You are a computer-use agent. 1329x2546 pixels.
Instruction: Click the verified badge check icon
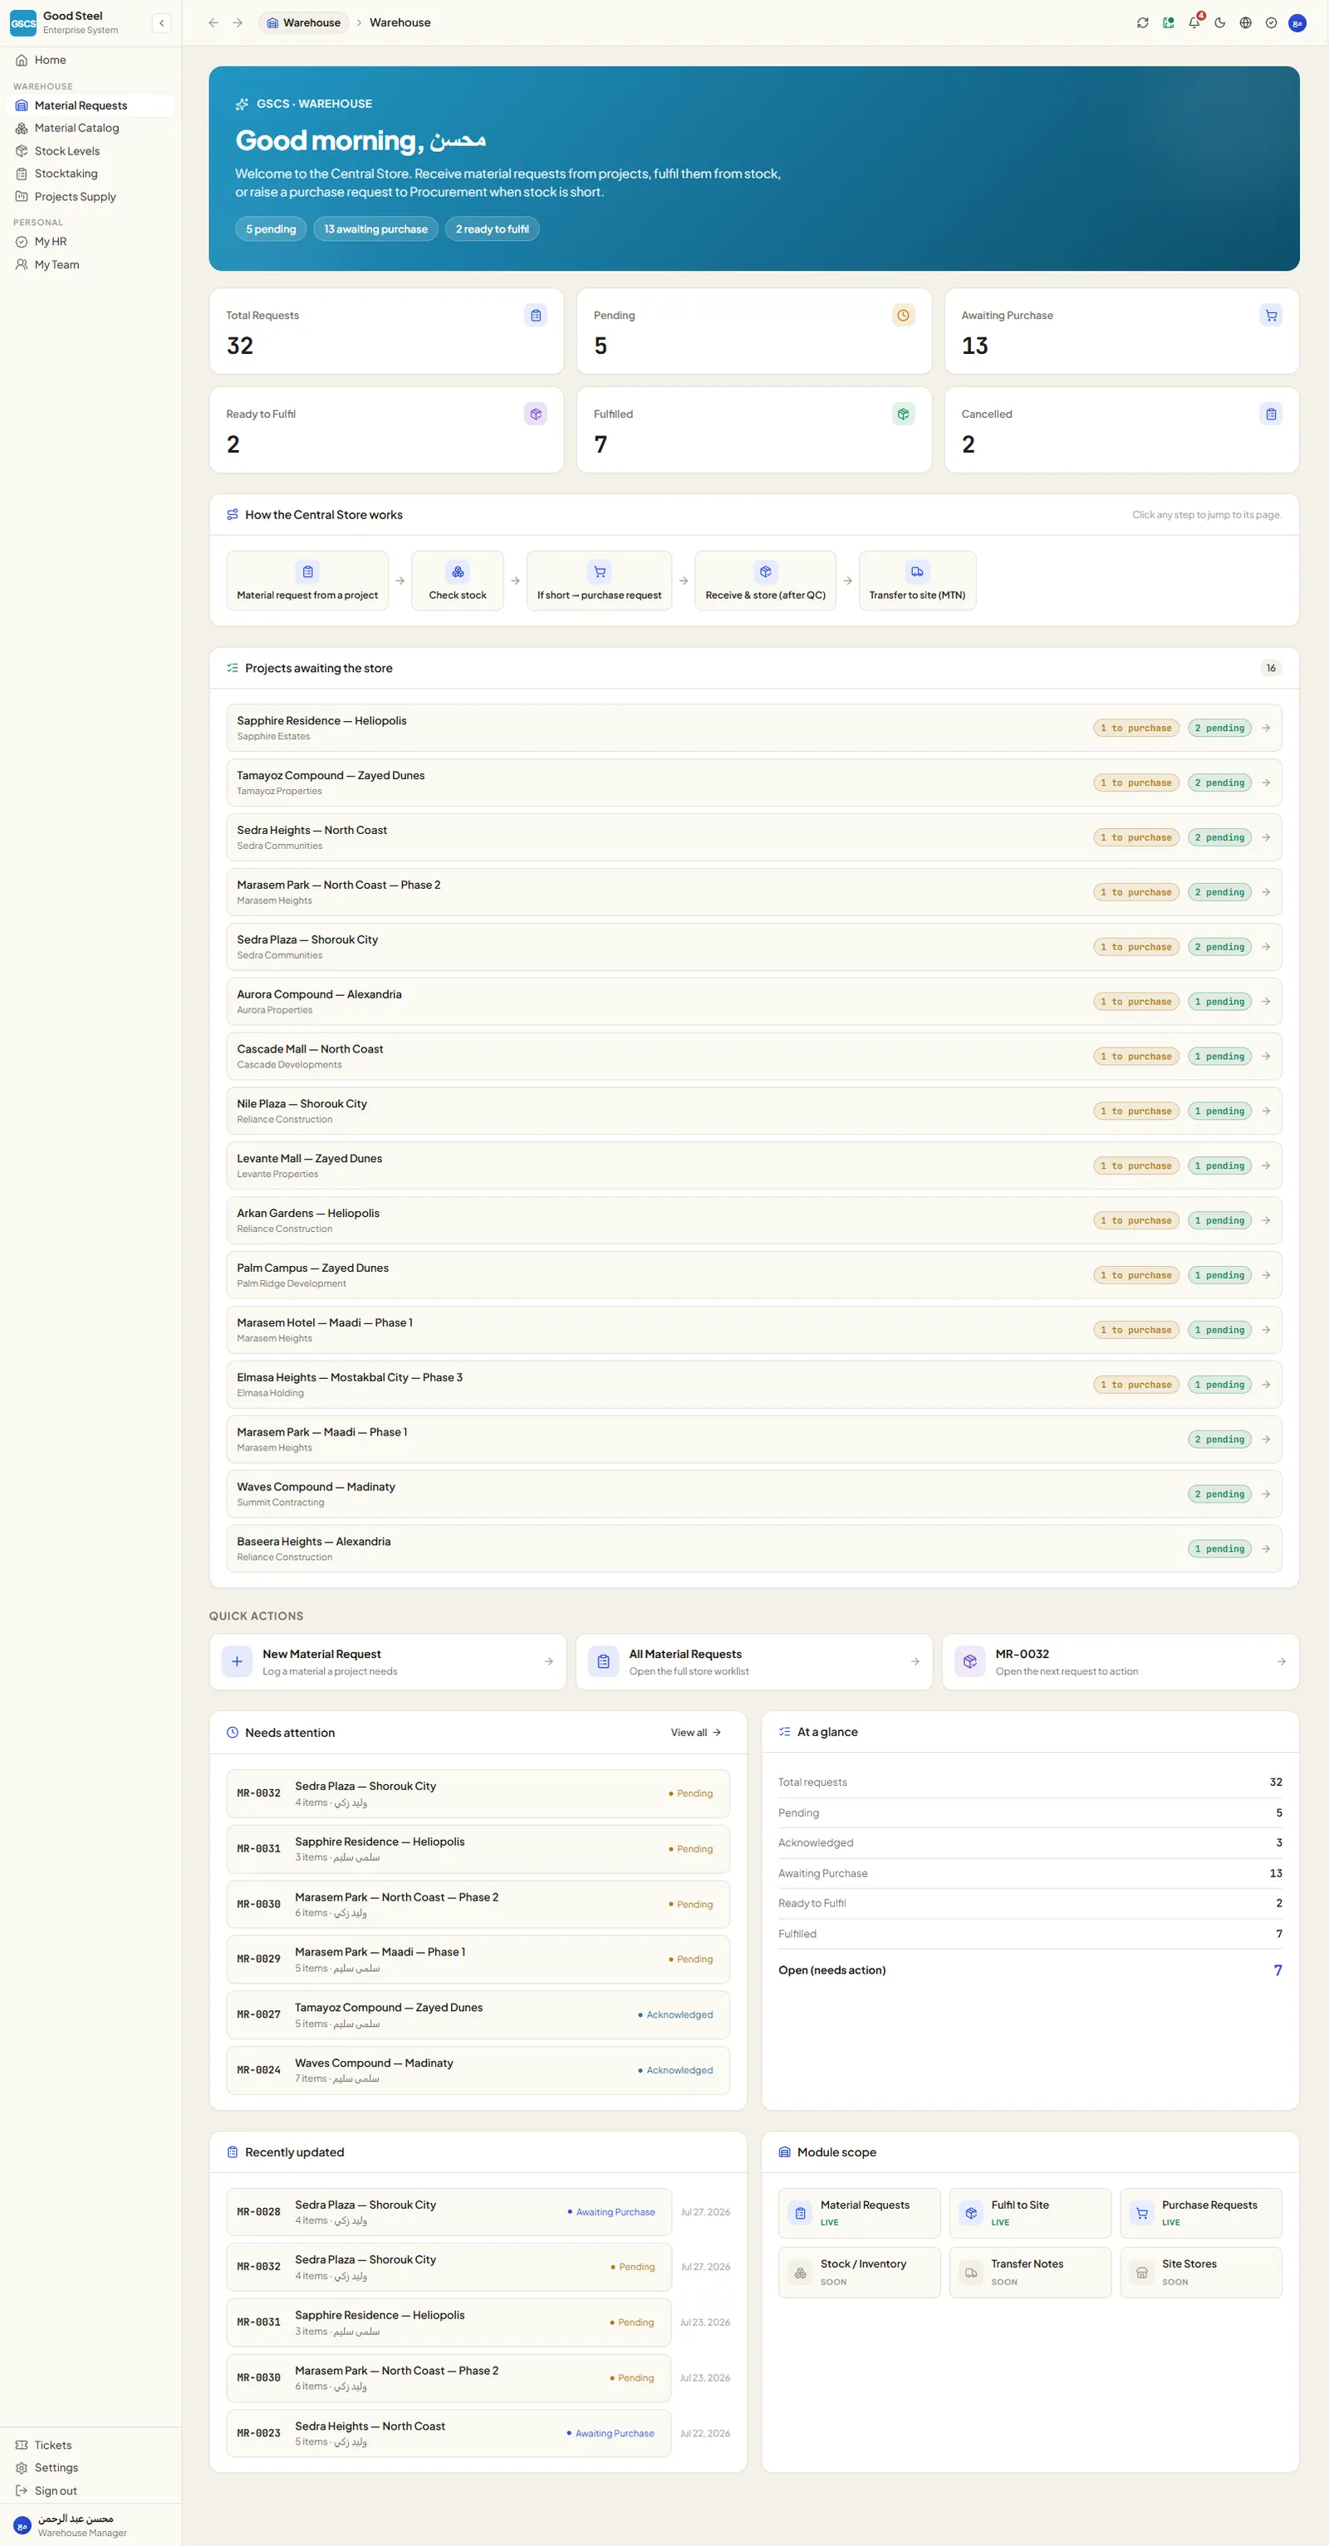pos(1272,22)
